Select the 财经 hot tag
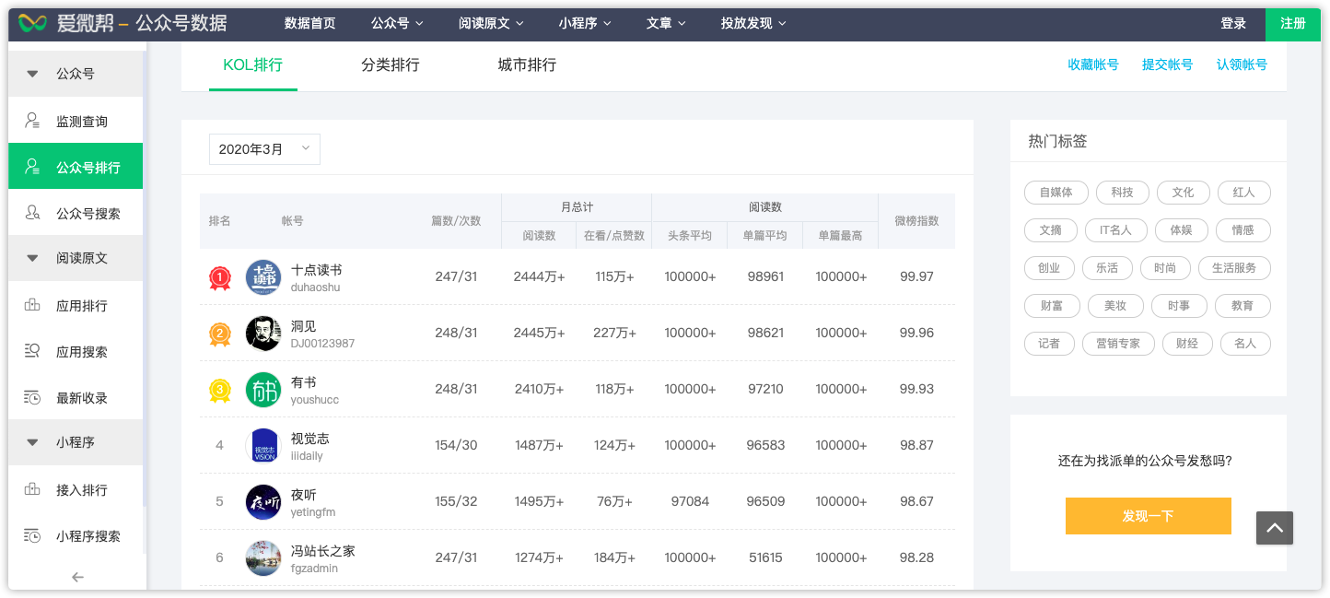The width and height of the screenshot is (1330, 598). (x=1186, y=344)
